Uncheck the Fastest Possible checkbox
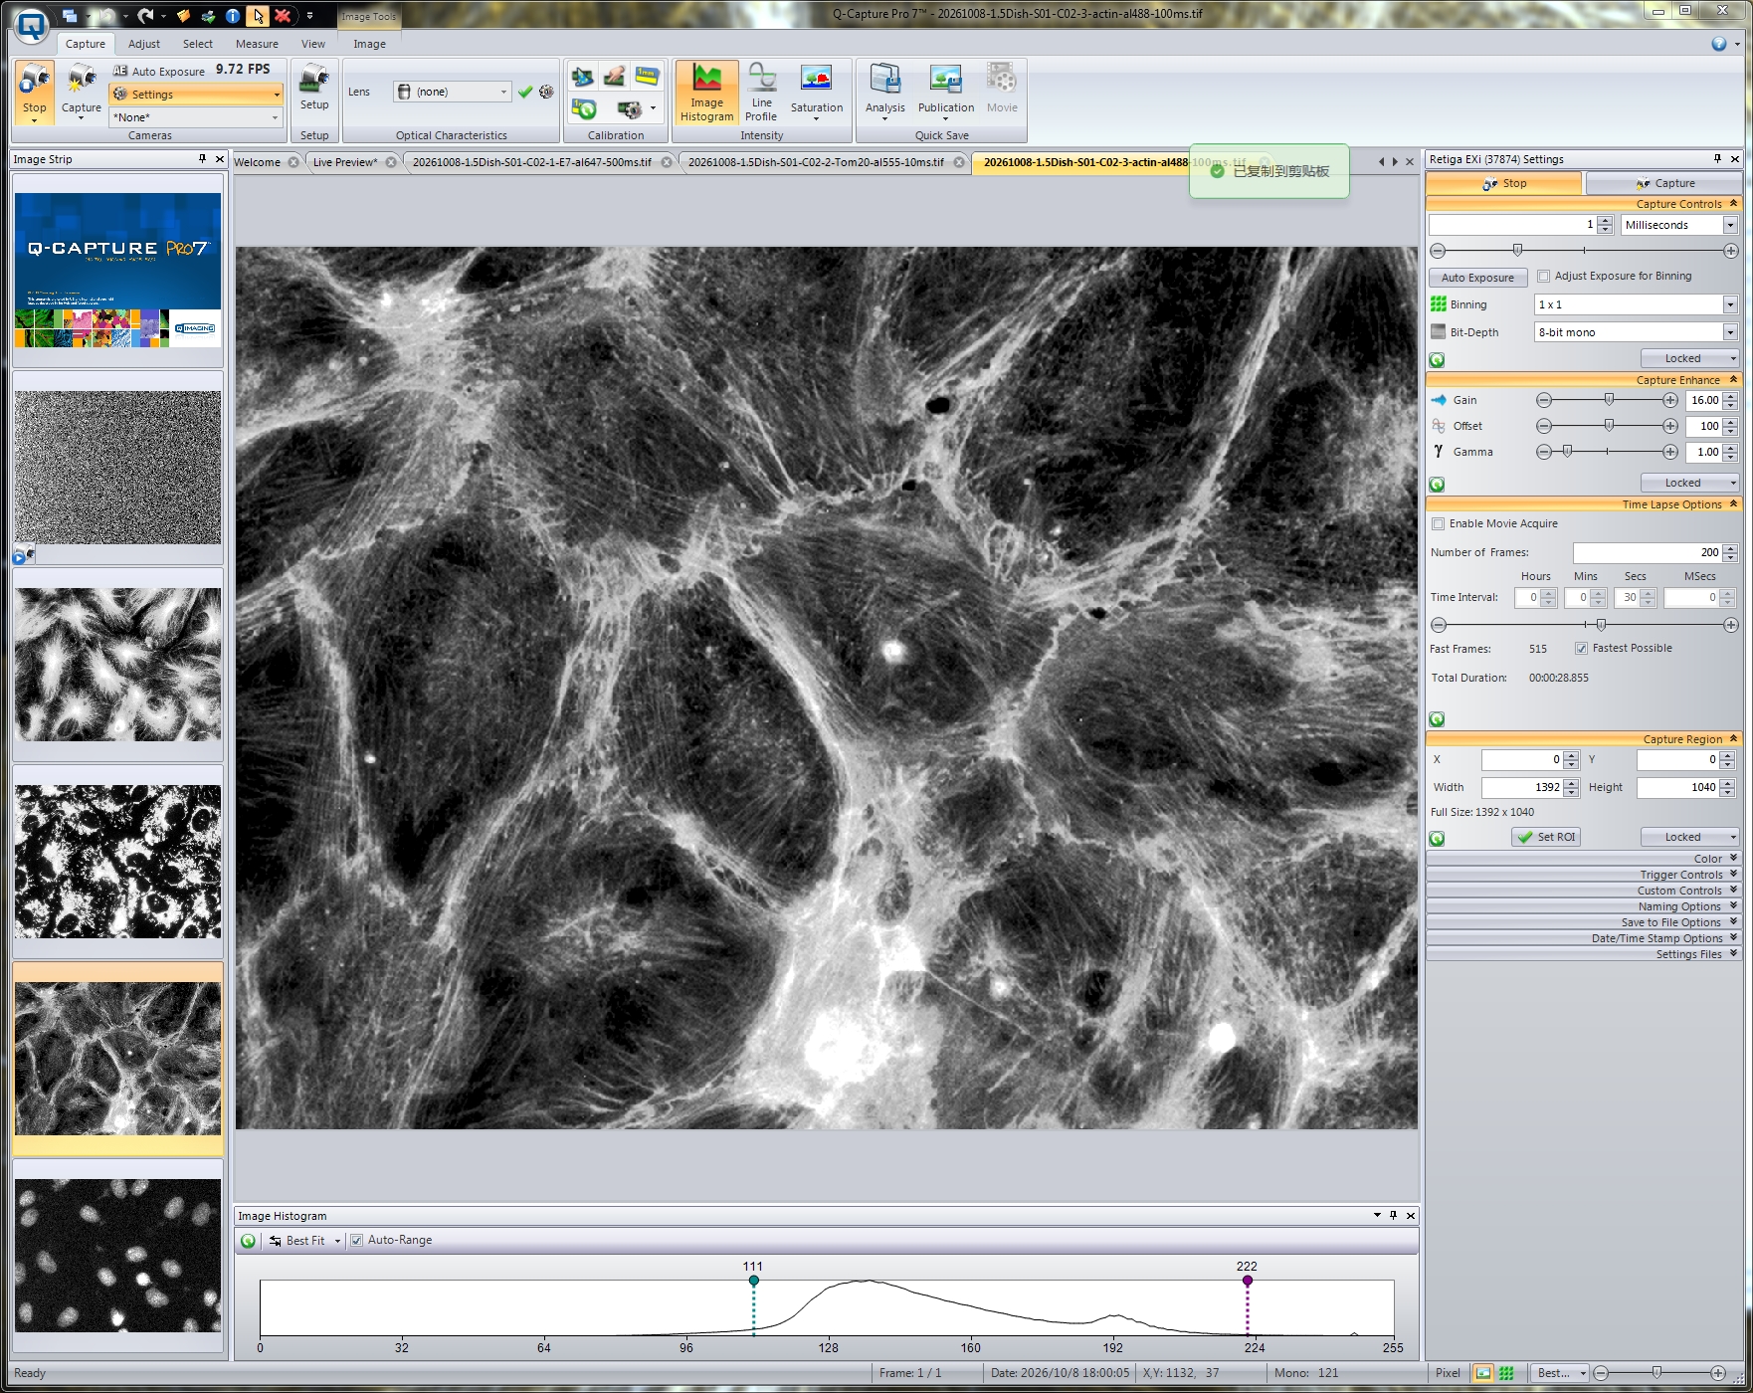This screenshot has width=1753, height=1393. pos(1581,649)
